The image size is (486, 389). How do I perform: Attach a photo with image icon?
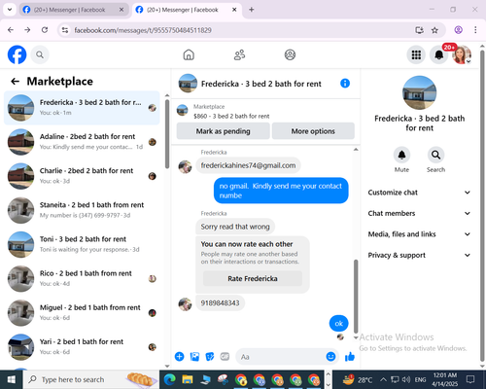click(194, 357)
